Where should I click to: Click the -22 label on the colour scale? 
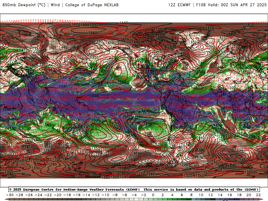pyautogui.click(x=48, y=195)
